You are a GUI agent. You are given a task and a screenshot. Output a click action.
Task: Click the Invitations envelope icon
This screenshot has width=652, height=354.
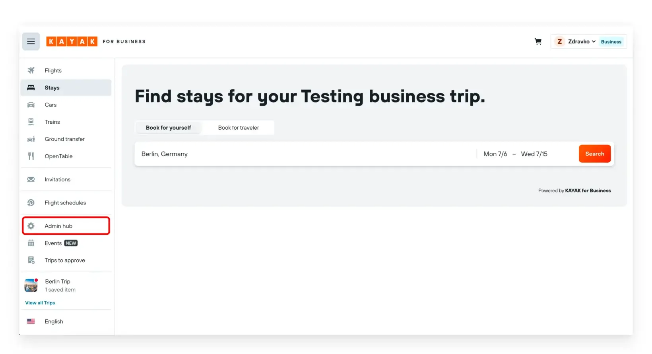point(31,179)
